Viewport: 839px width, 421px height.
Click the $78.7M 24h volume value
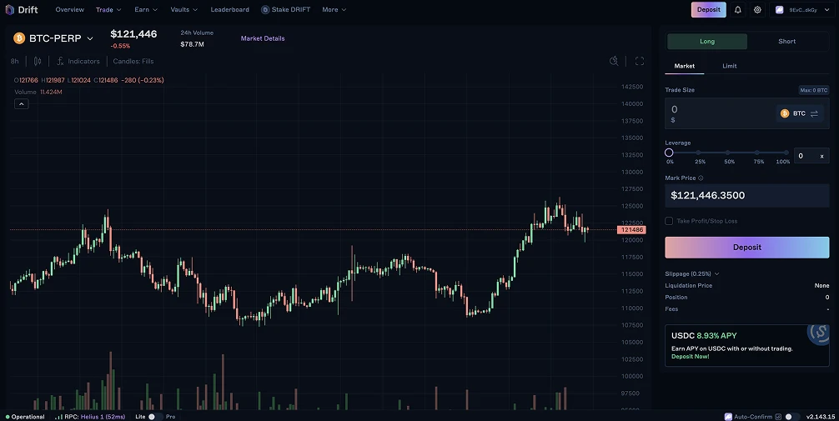(x=192, y=44)
